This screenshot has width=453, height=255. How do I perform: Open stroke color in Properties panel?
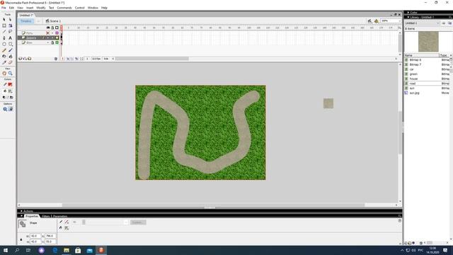(67, 222)
